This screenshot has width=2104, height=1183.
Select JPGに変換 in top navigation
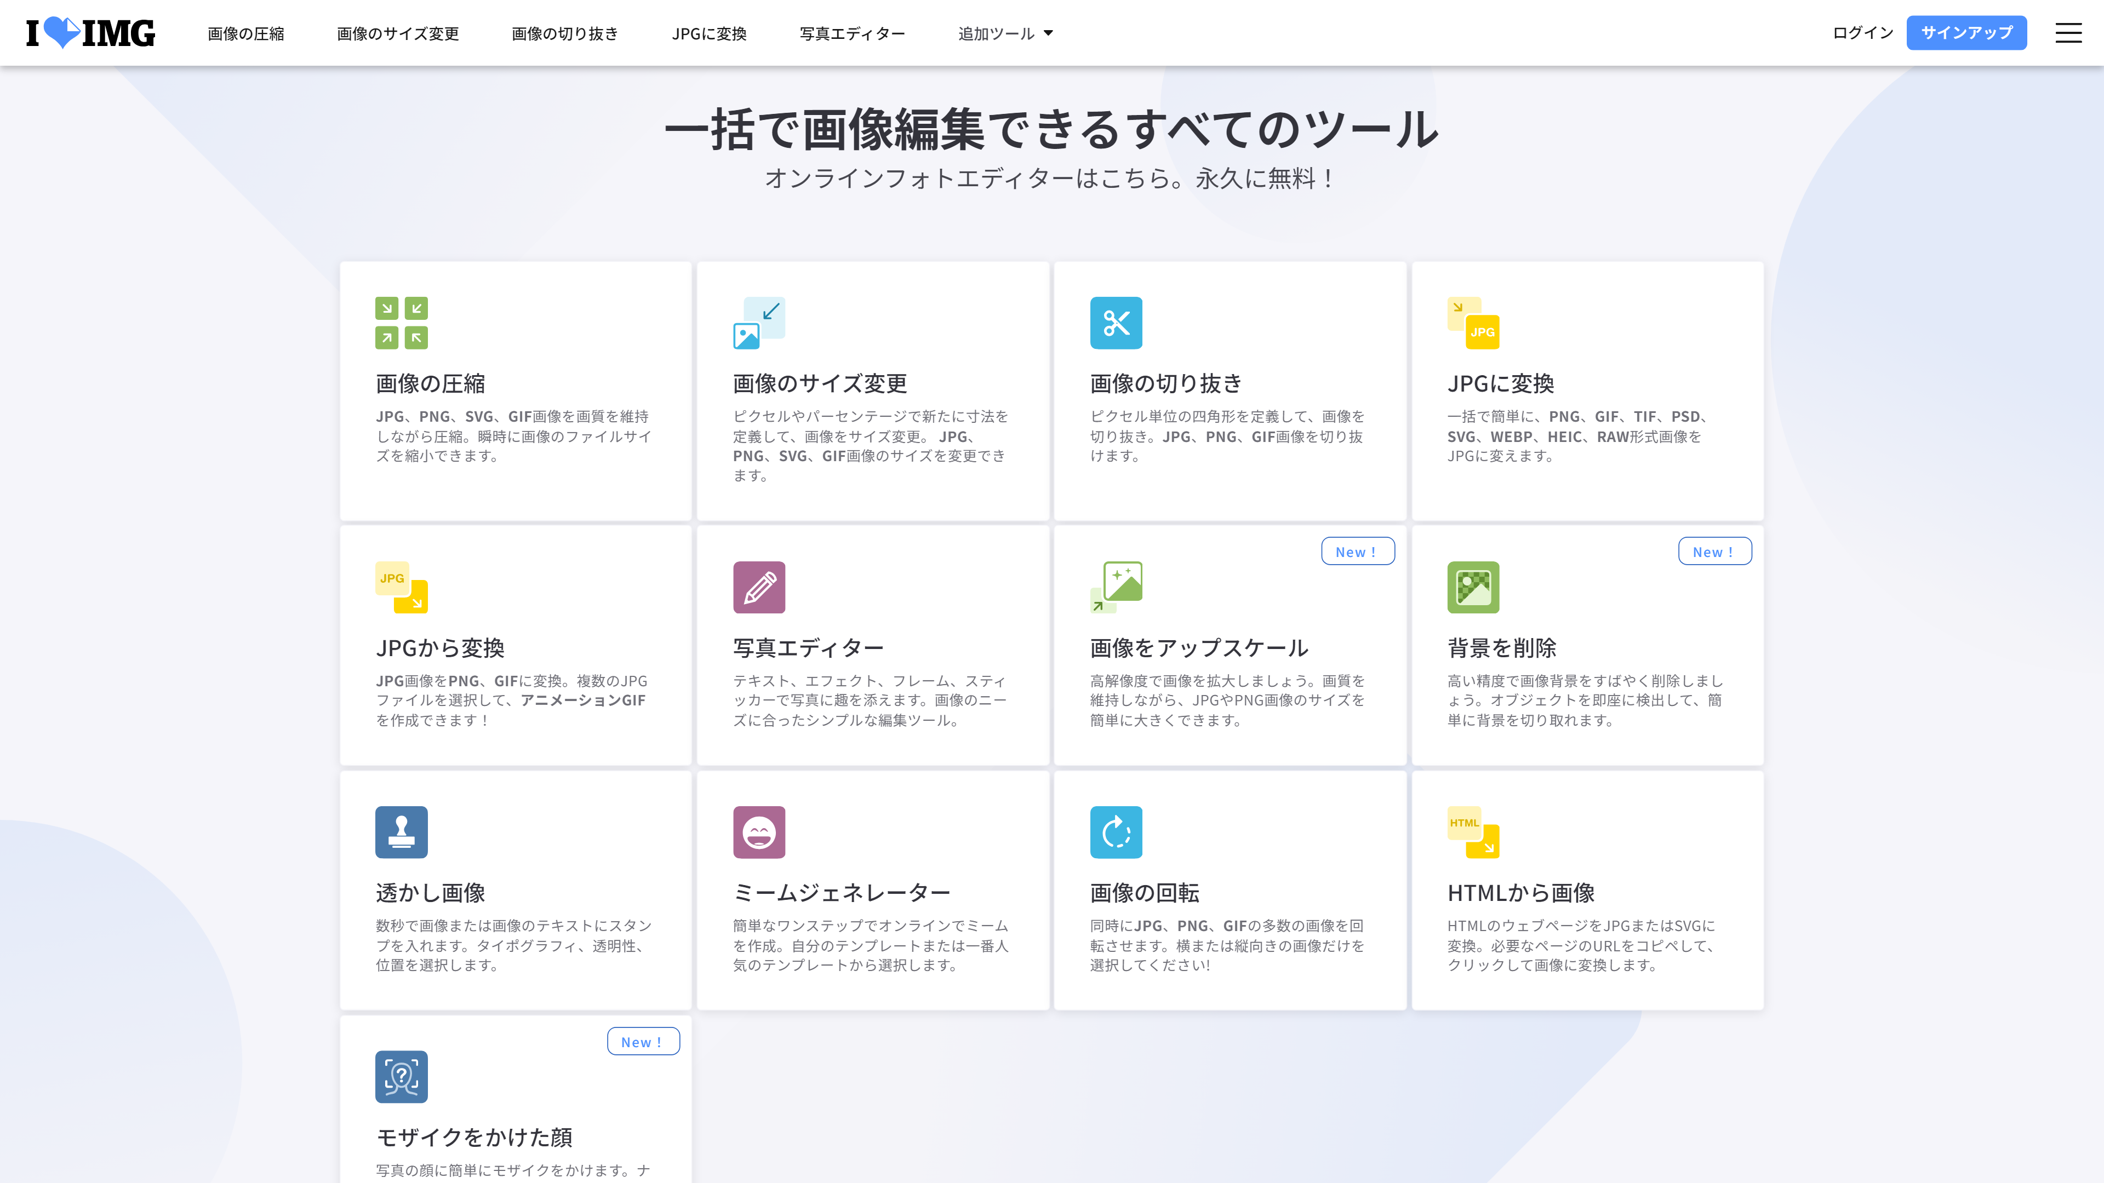pos(709,33)
